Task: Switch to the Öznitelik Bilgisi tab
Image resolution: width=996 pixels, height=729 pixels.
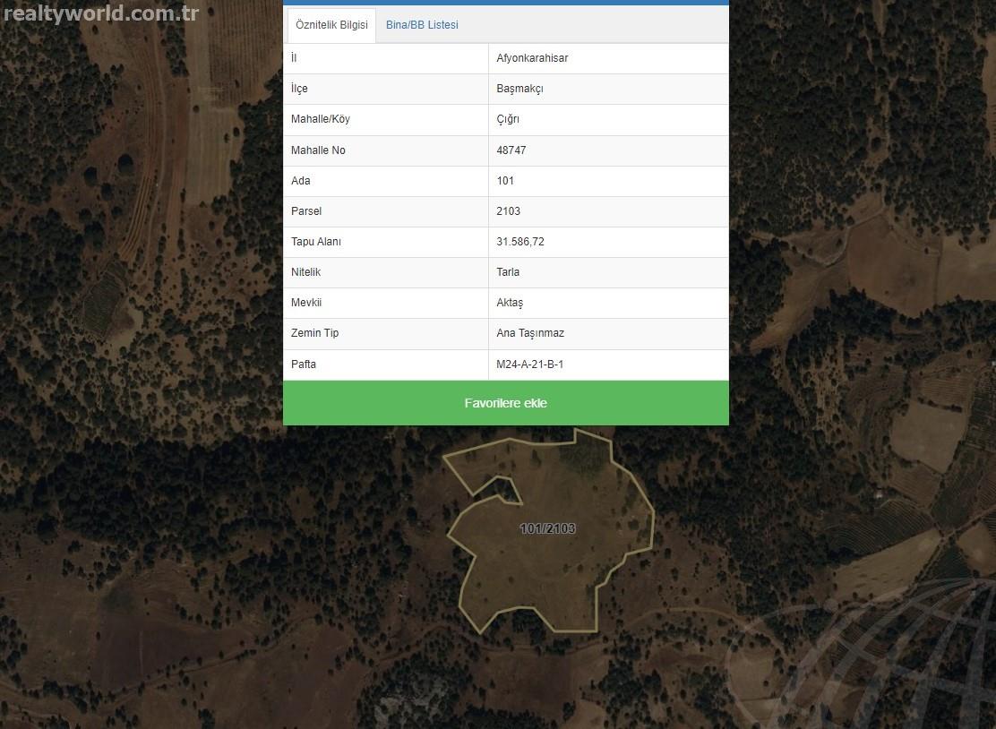Action: point(331,25)
